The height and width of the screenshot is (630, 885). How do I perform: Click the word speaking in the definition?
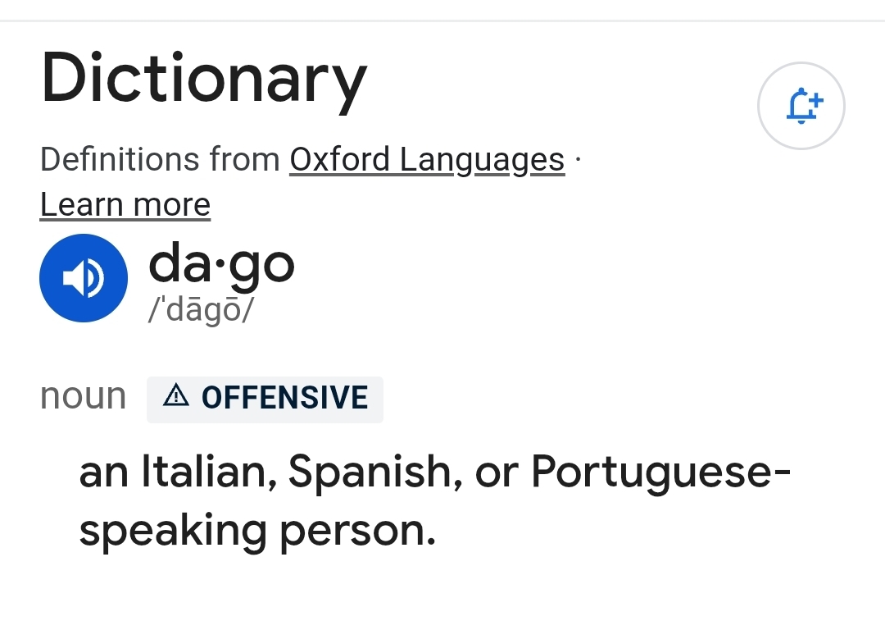coord(173,531)
